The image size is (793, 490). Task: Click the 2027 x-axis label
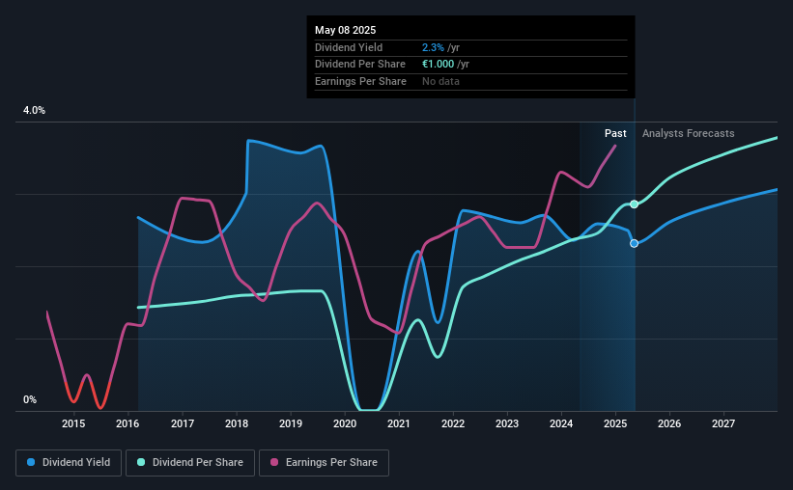pyautogui.click(x=723, y=423)
